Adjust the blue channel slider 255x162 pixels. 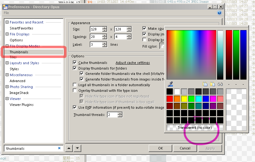(x=243, y=55)
